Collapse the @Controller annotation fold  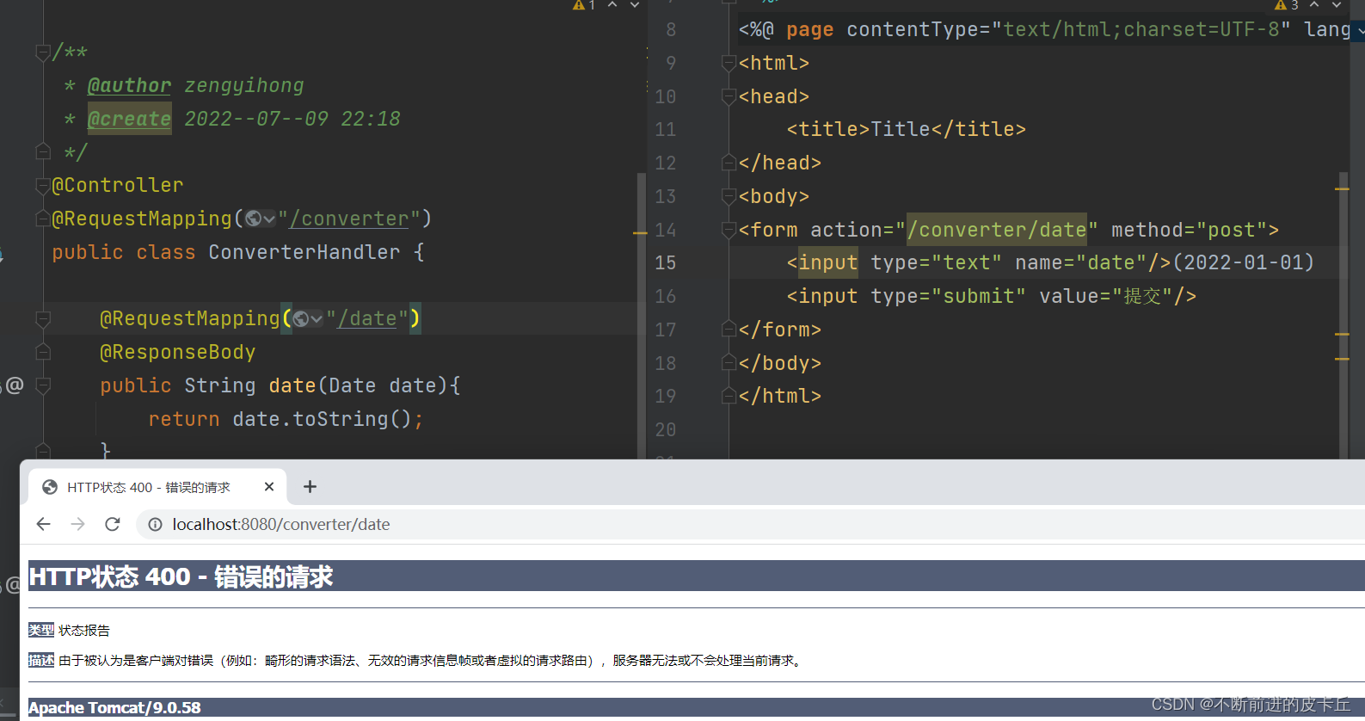43,185
